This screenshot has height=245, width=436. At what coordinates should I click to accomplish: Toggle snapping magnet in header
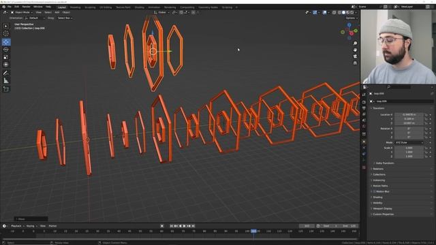(x=181, y=12)
